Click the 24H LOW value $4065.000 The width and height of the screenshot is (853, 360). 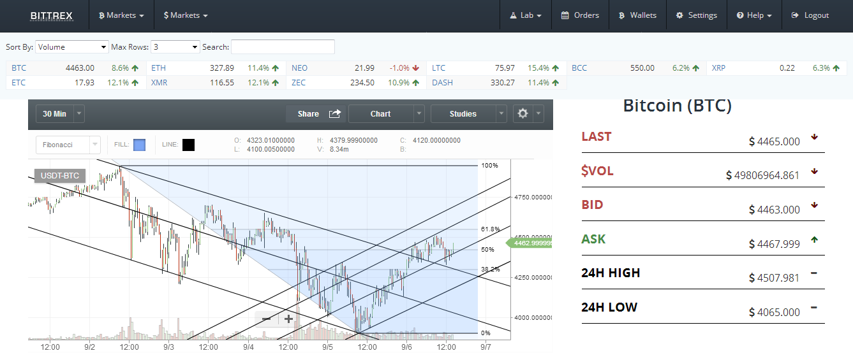click(774, 312)
